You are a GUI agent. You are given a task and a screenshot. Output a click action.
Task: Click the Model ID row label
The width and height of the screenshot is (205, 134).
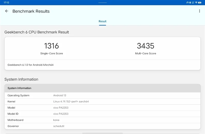tap(13, 114)
